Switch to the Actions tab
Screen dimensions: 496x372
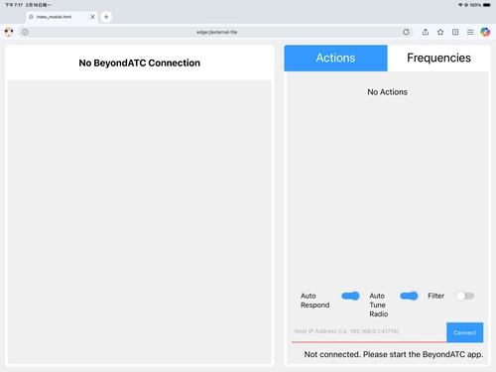(335, 59)
